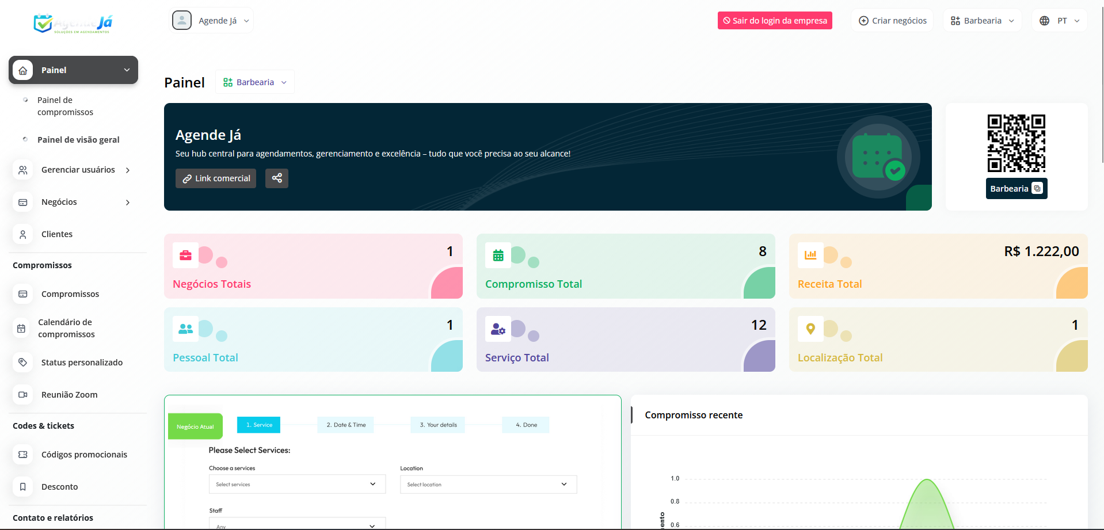The image size is (1104, 530).
Task: Click the map pin icon on Localização Total card
Action: point(810,329)
